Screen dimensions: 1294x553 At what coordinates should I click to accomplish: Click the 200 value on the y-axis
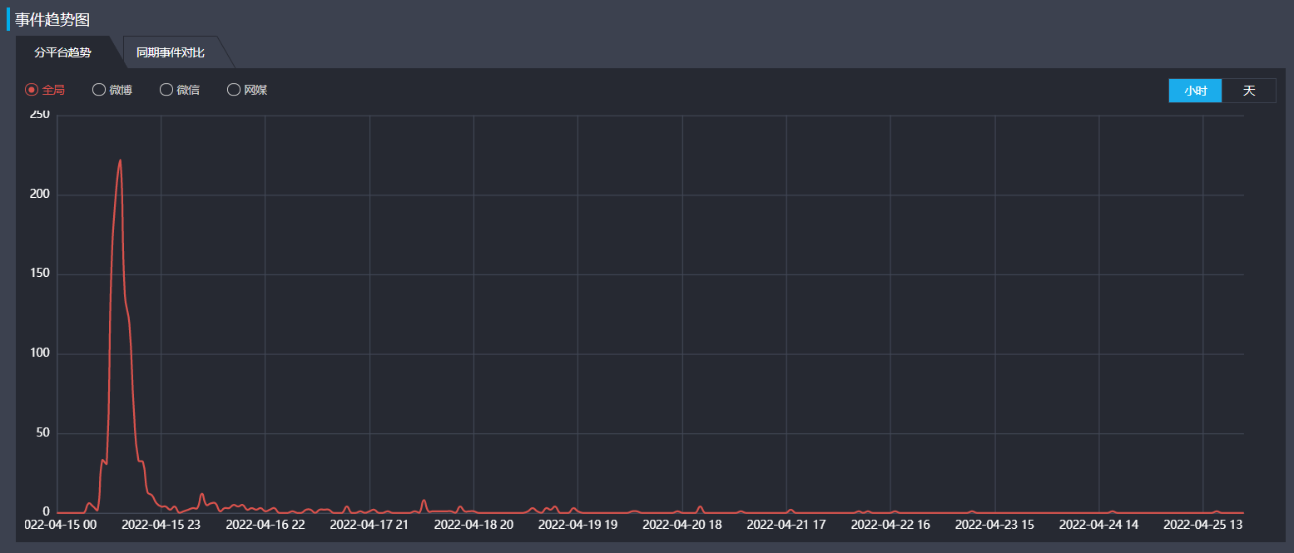(x=40, y=195)
